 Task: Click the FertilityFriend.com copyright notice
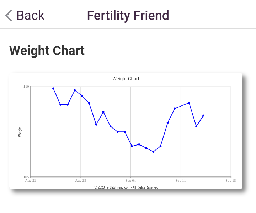(x=126, y=187)
